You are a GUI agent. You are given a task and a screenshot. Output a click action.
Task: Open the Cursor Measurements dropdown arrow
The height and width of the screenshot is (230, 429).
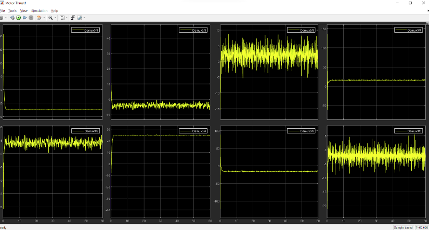[84, 17]
